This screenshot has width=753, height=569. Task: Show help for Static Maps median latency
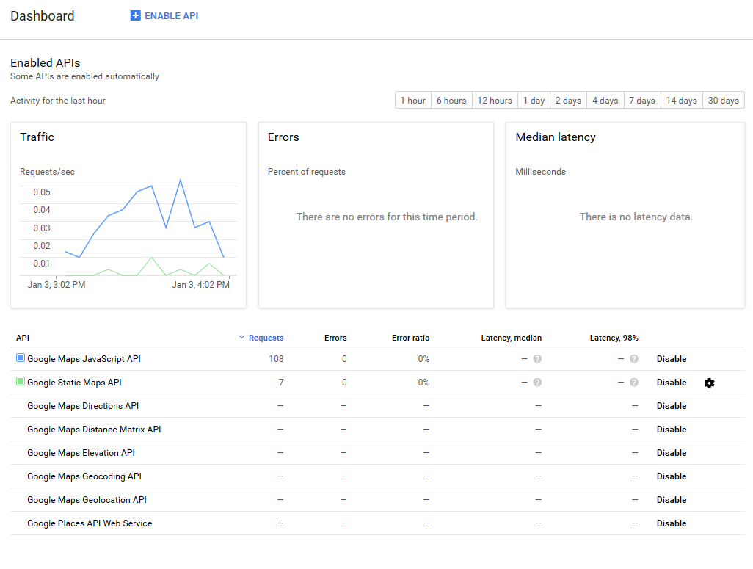coord(537,383)
